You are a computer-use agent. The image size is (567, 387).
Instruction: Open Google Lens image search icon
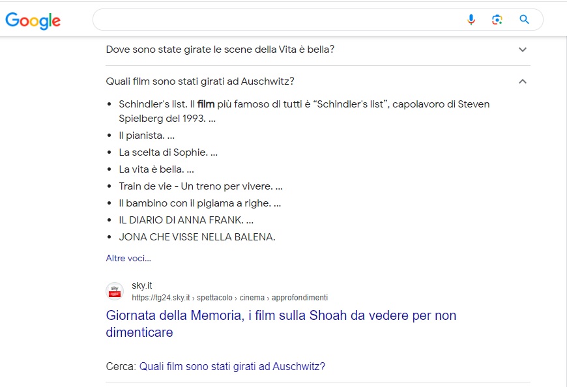tap(497, 20)
